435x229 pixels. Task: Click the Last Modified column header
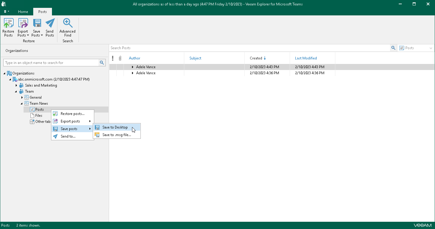click(306, 58)
